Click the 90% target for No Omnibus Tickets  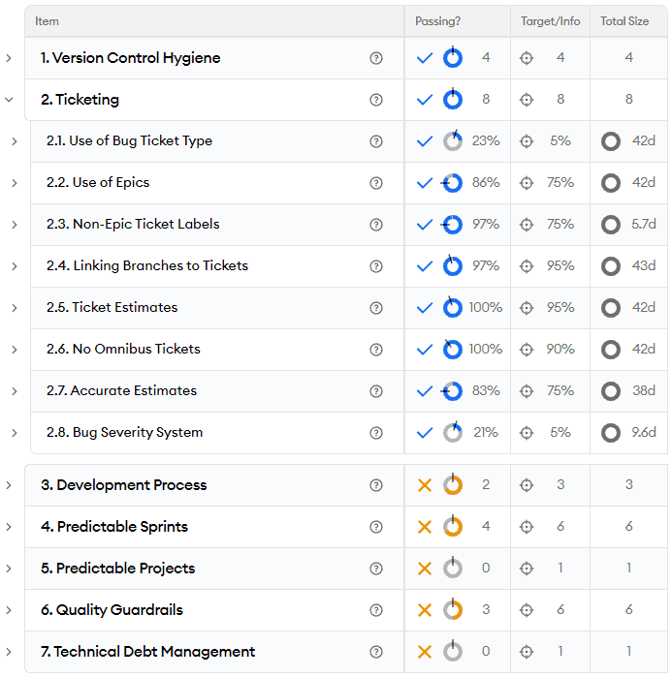pyautogui.click(x=560, y=349)
